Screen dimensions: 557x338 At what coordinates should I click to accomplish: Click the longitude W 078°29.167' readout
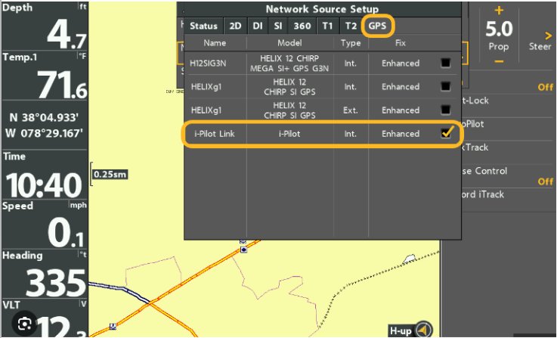[x=44, y=133]
